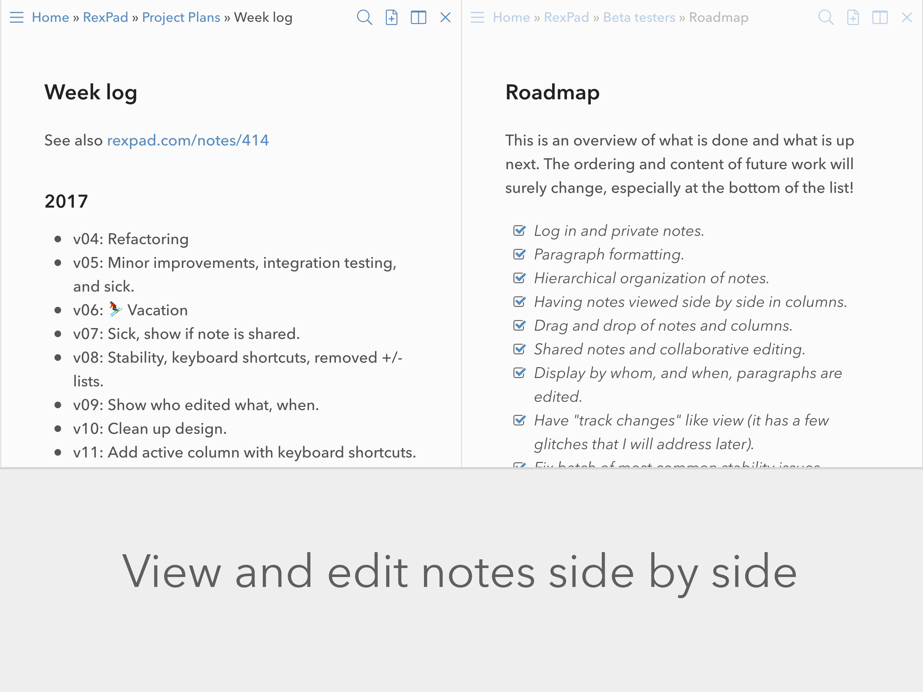Toggle 'Have track changes like view' checkbox

tap(520, 420)
